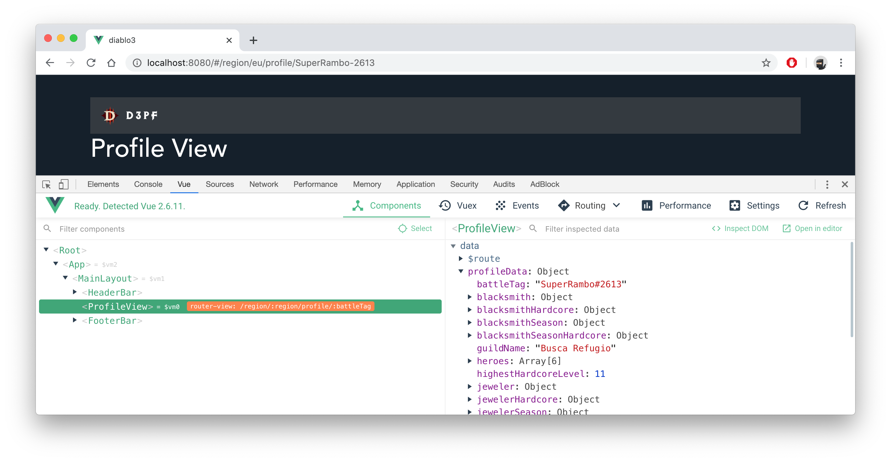
Task: Click the inspected data scrollbar
Action: 851,290
